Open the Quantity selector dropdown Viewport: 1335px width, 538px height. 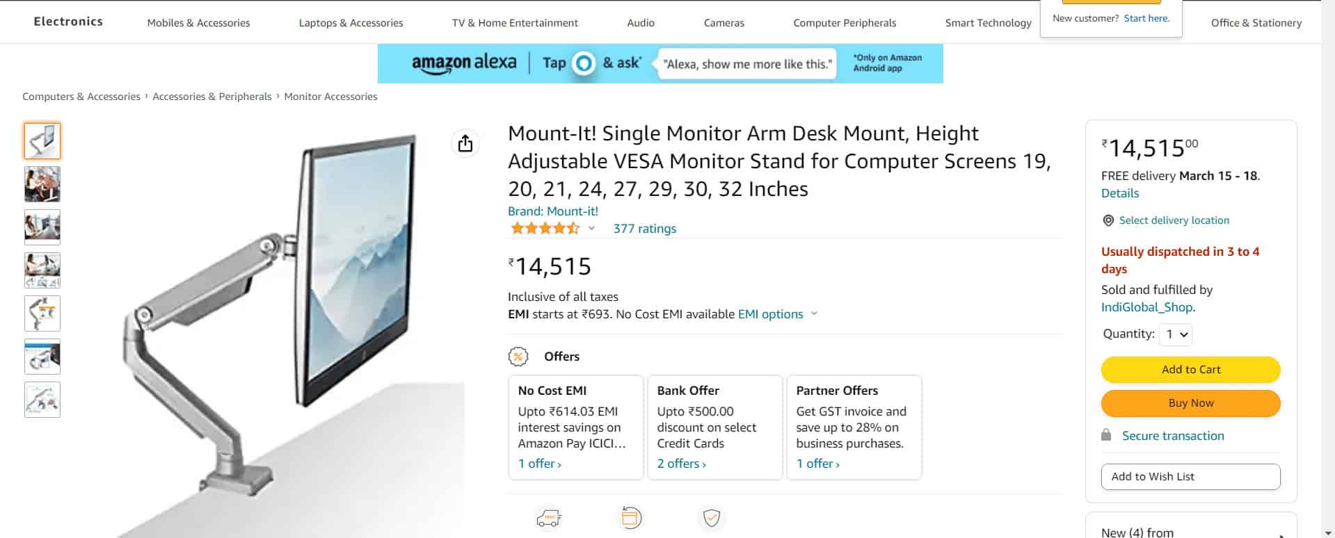point(1176,334)
